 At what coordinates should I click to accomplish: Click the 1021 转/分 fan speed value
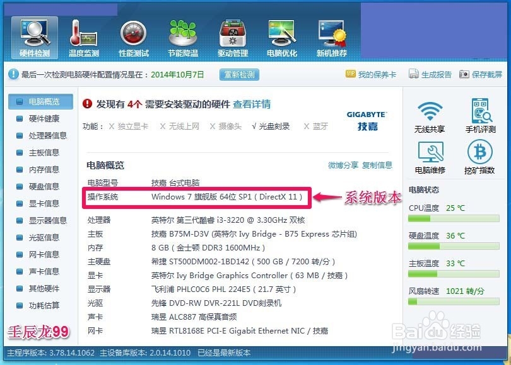(465, 291)
